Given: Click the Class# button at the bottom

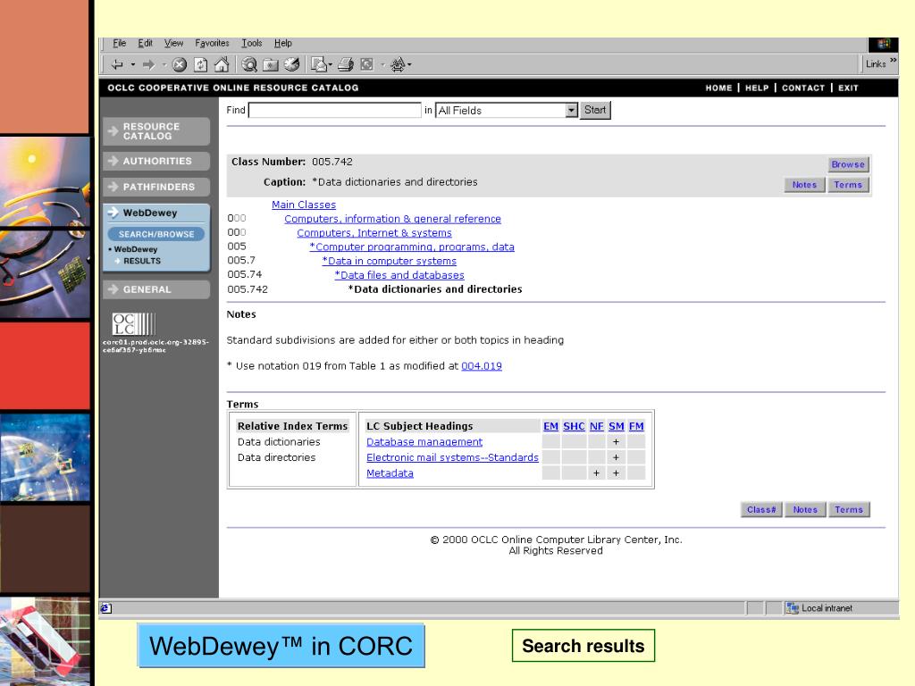Looking at the screenshot, I should point(761,510).
